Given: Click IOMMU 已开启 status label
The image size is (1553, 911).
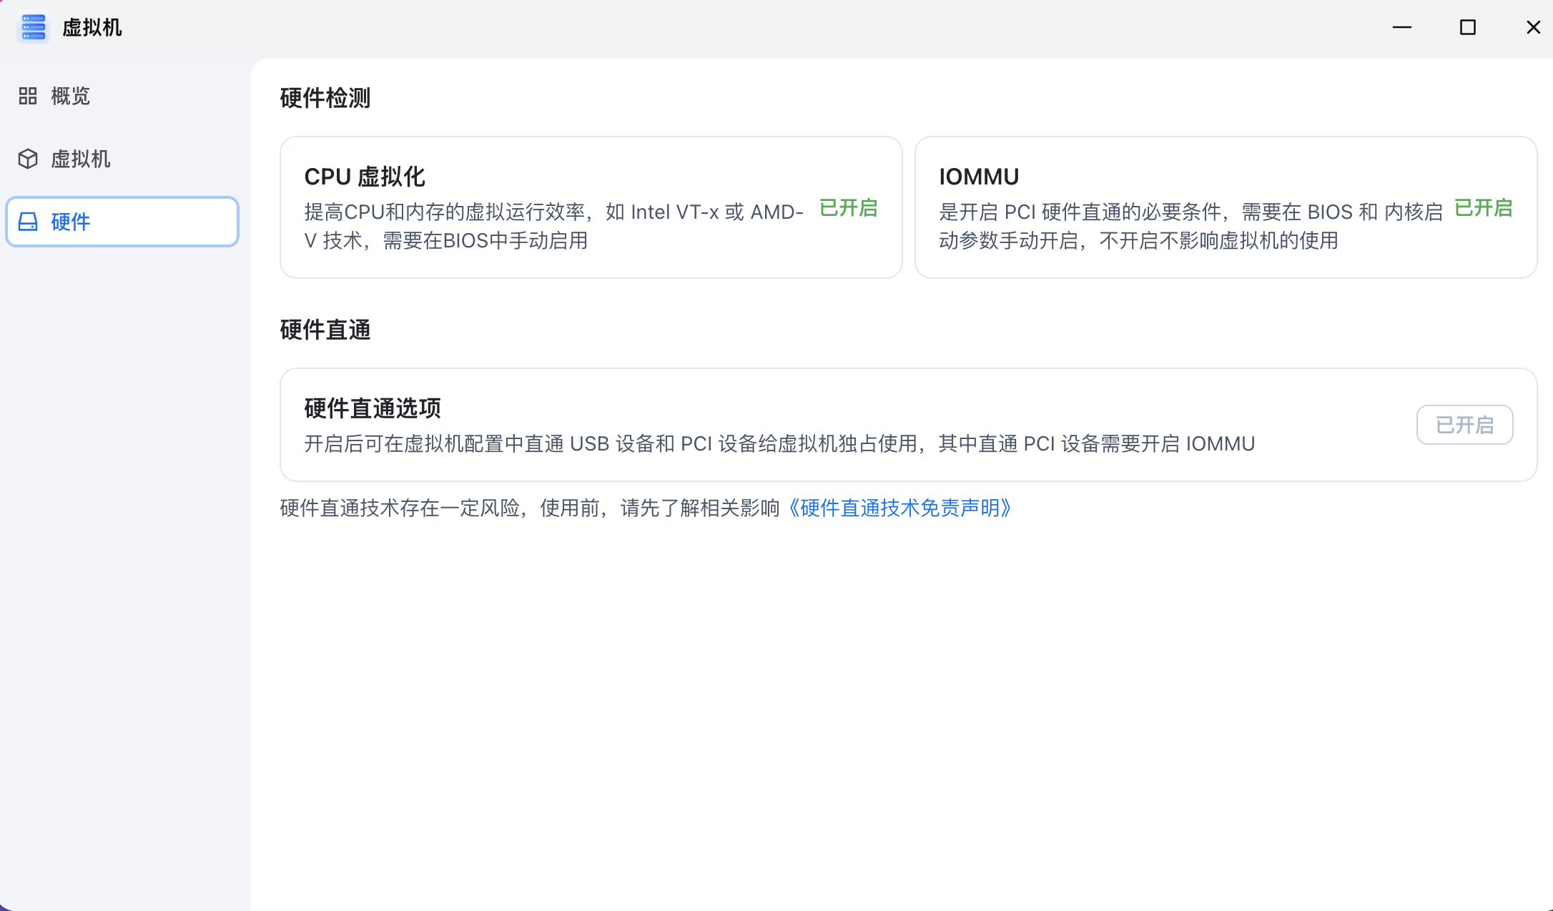Looking at the screenshot, I should 1484,208.
